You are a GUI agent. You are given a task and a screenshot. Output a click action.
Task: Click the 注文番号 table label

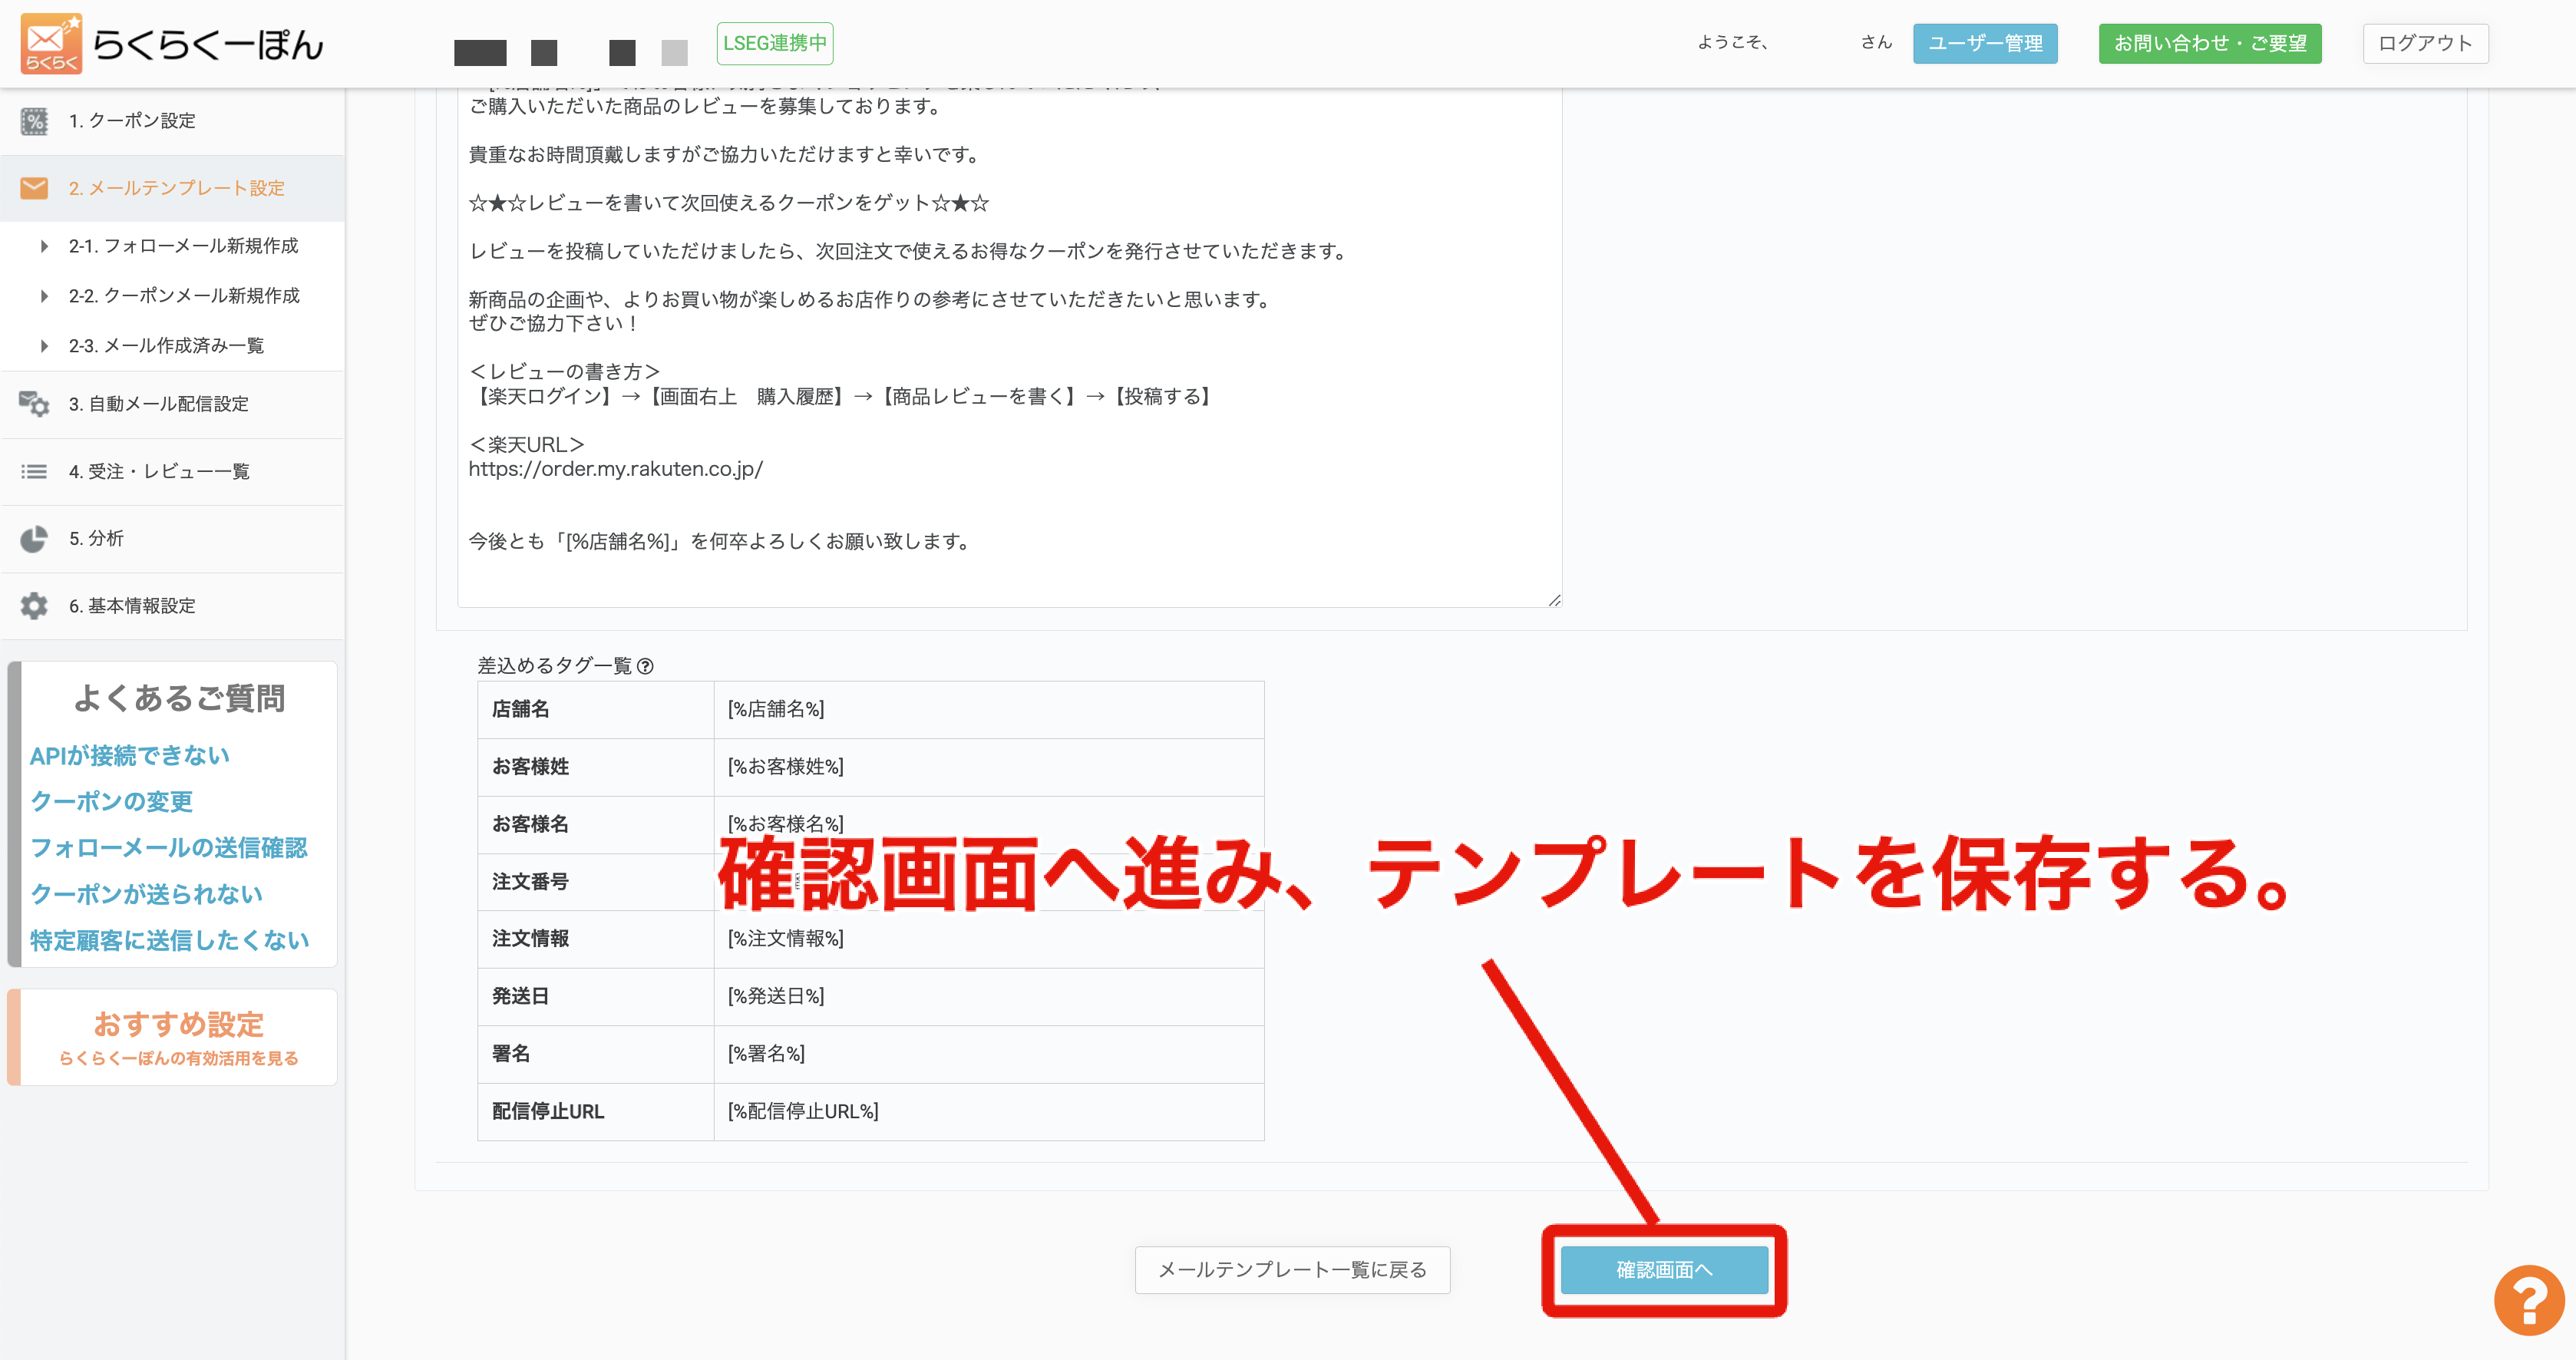(530, 882)
